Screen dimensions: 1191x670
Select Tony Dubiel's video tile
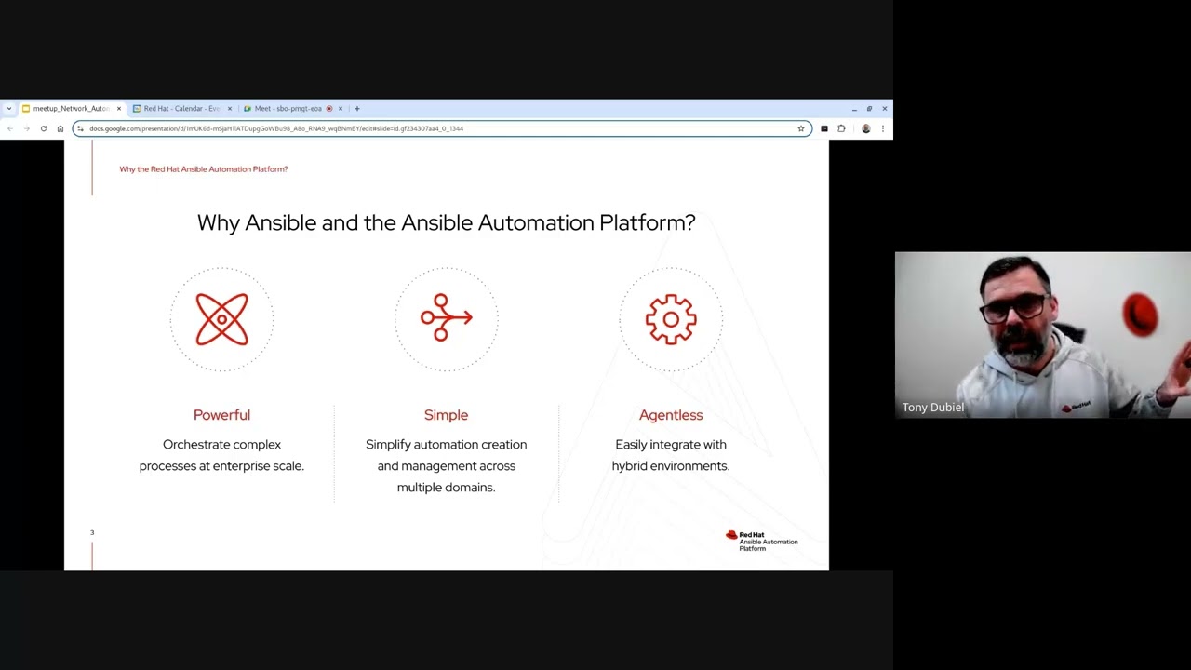tap(1042, 335)
